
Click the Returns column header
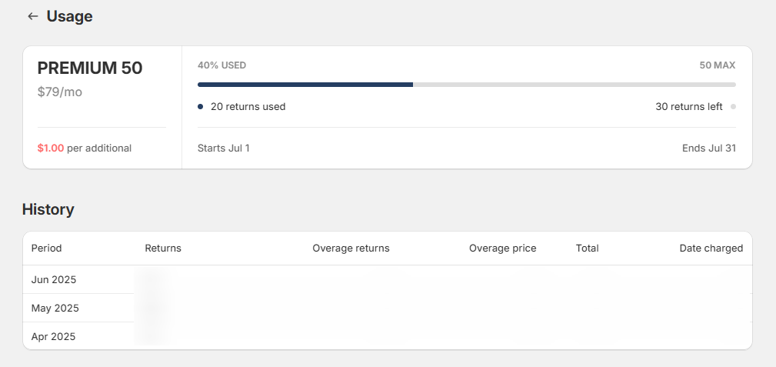pyautogui.click(x=163, y=249)
